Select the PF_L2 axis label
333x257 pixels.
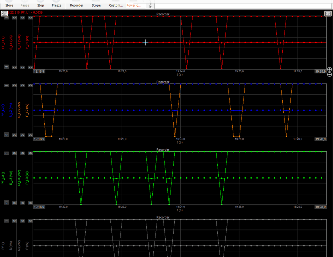tap(3, 110)
